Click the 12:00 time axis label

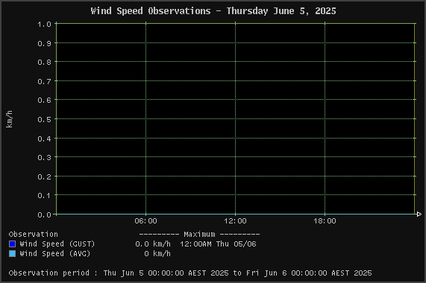[235, 221]
